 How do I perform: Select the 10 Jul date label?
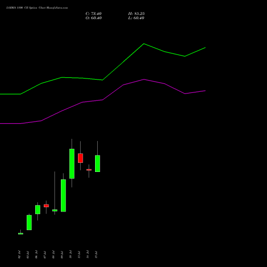tap(70, 255)
